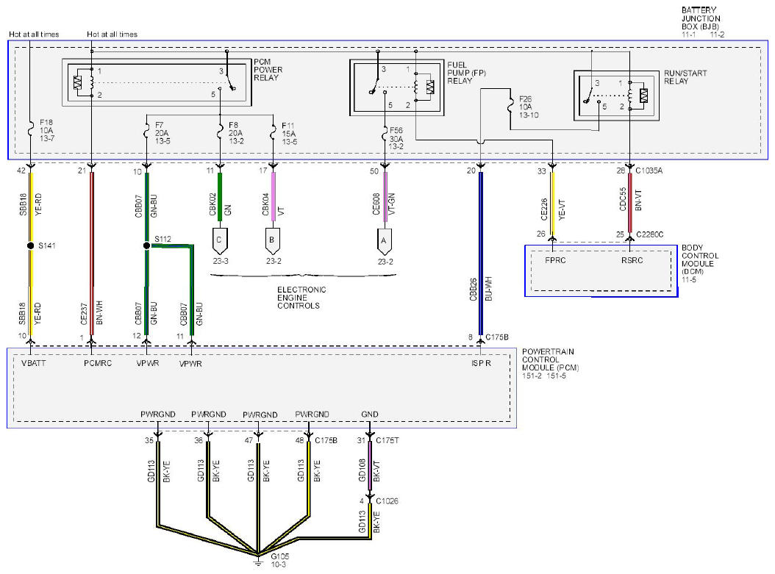This screenshot has width=775, height=574.
Task: Click the Run/Start relay switch symbol
Action: pos(590,96)
